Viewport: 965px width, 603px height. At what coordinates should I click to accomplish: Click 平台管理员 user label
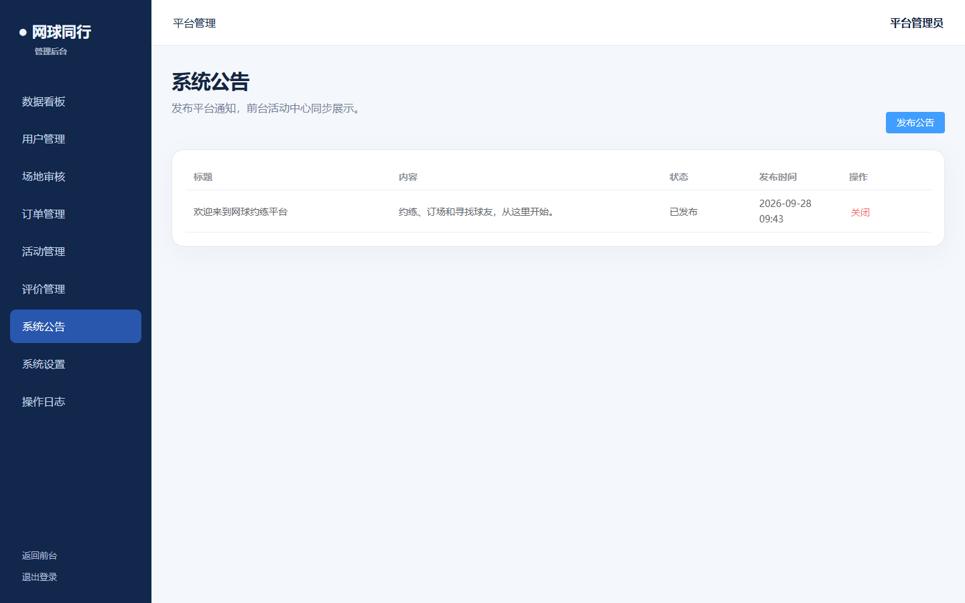[916, 23]
